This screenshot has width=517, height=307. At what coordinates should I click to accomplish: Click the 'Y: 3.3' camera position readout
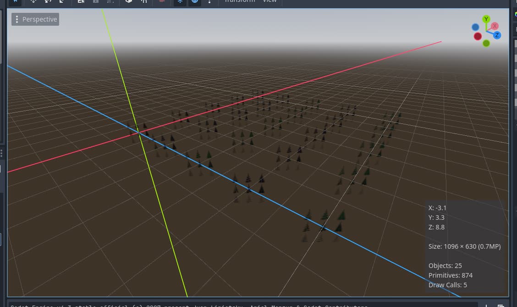pyautogui.click(x=436, y=217)
